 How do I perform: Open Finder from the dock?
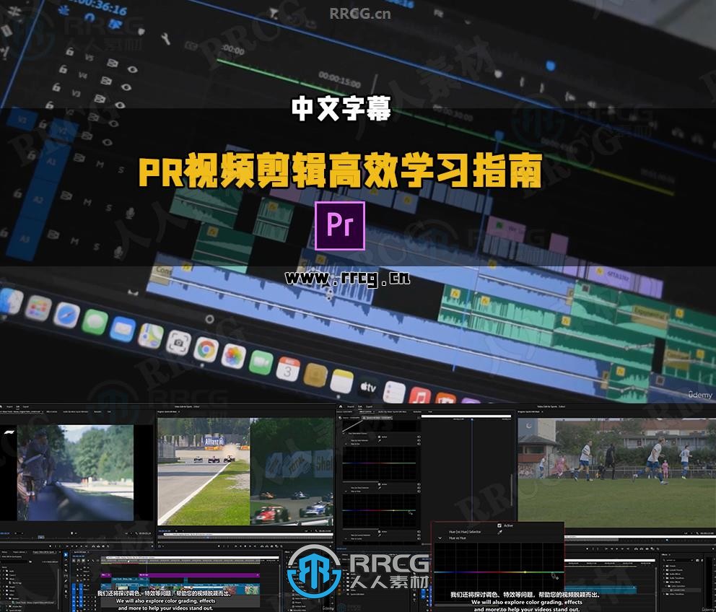pos(9,301)
